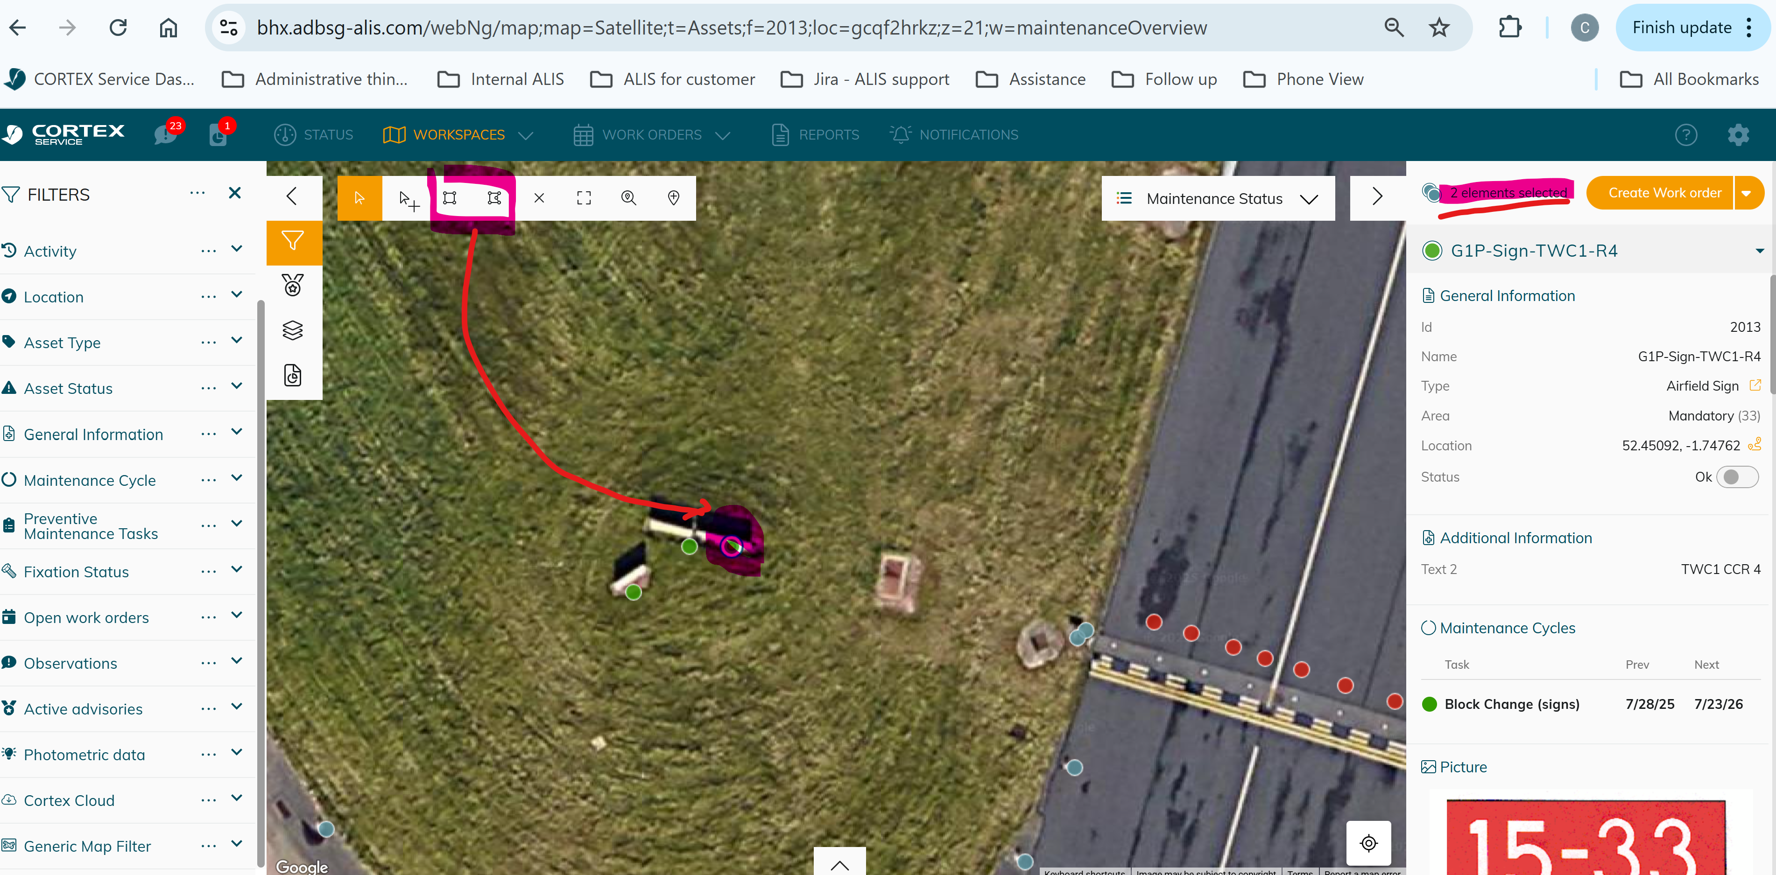Toggle the orange filter panel button

click(293, 241)
